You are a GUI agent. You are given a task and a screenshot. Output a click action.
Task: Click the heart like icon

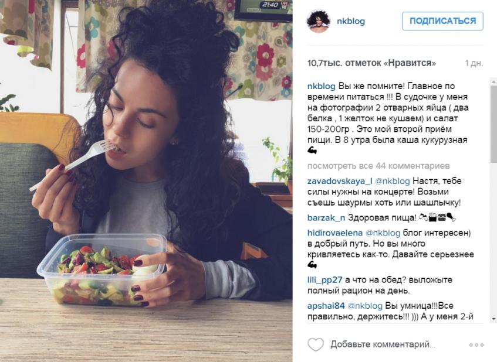point(316,344)
